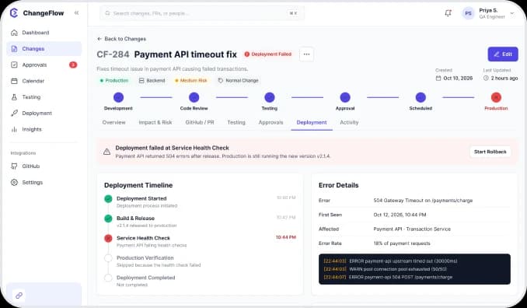
Task: Switch to the Impact & Risk tab
Action: pos(155,122)
